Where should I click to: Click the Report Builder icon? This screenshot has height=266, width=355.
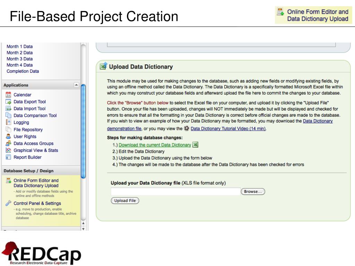[8, 157]
